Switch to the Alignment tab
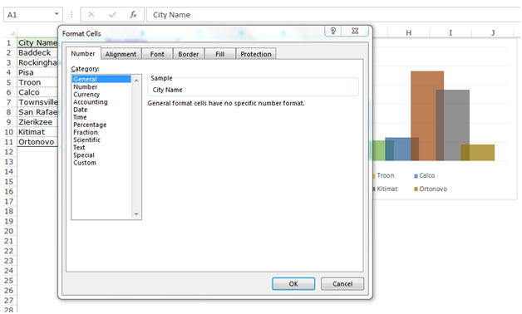This screenshot has height=314, width=522. coord(121,54)
